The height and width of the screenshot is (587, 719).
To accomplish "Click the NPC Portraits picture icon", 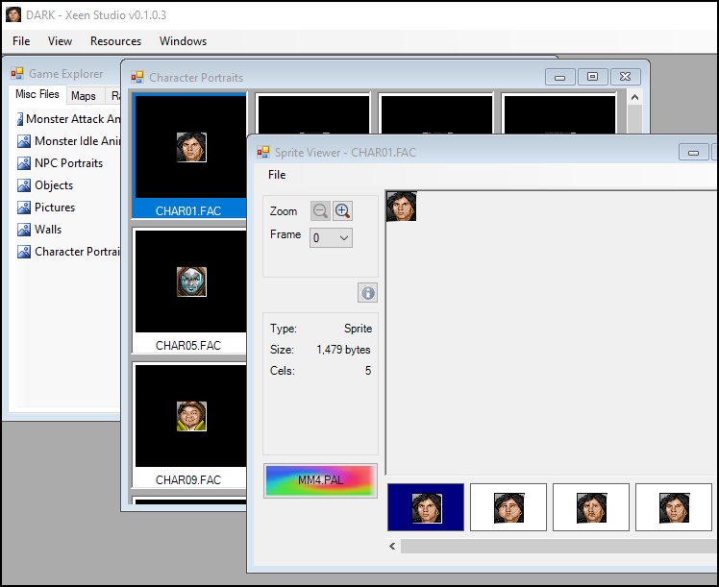I will pyautogui.click(x=24, y=163).
